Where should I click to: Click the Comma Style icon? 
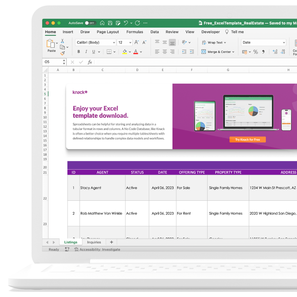coord(263,52)
